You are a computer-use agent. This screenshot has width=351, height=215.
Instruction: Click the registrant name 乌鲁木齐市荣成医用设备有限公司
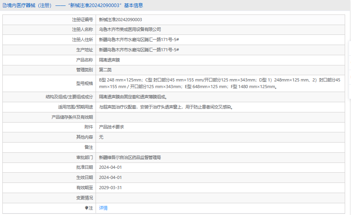(x=130, y=29)
